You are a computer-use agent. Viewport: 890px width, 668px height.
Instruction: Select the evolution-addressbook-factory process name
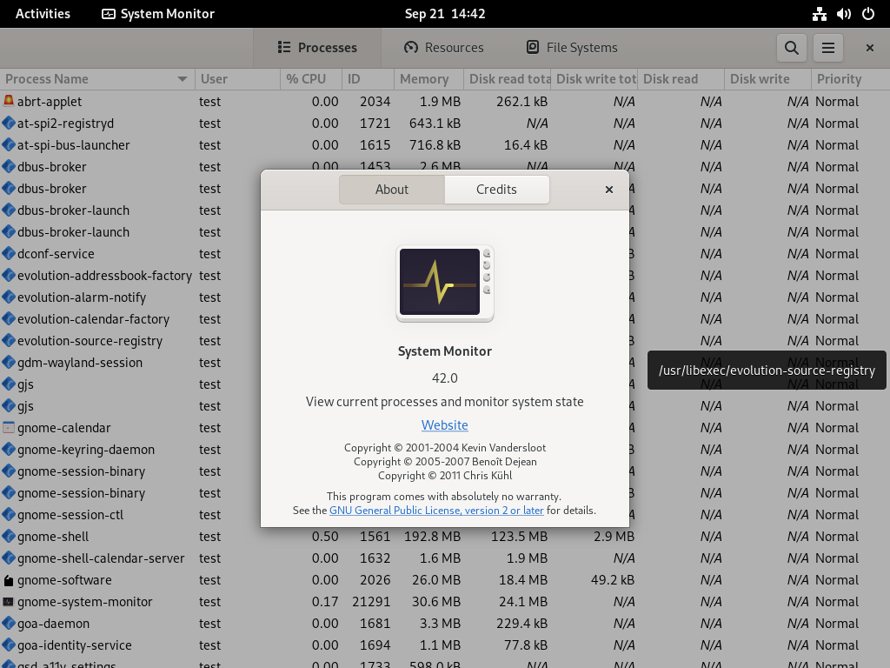(104, 276)
